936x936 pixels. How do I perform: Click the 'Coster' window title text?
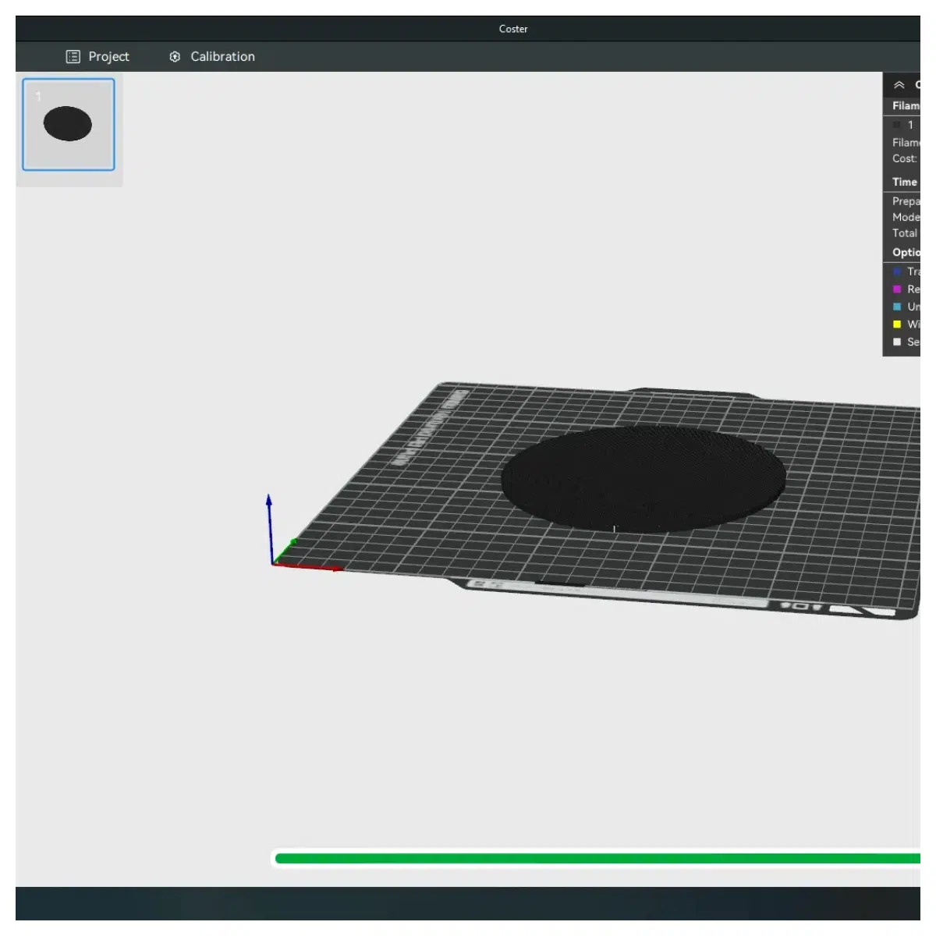pyautogui.click(x=513, y=29)
